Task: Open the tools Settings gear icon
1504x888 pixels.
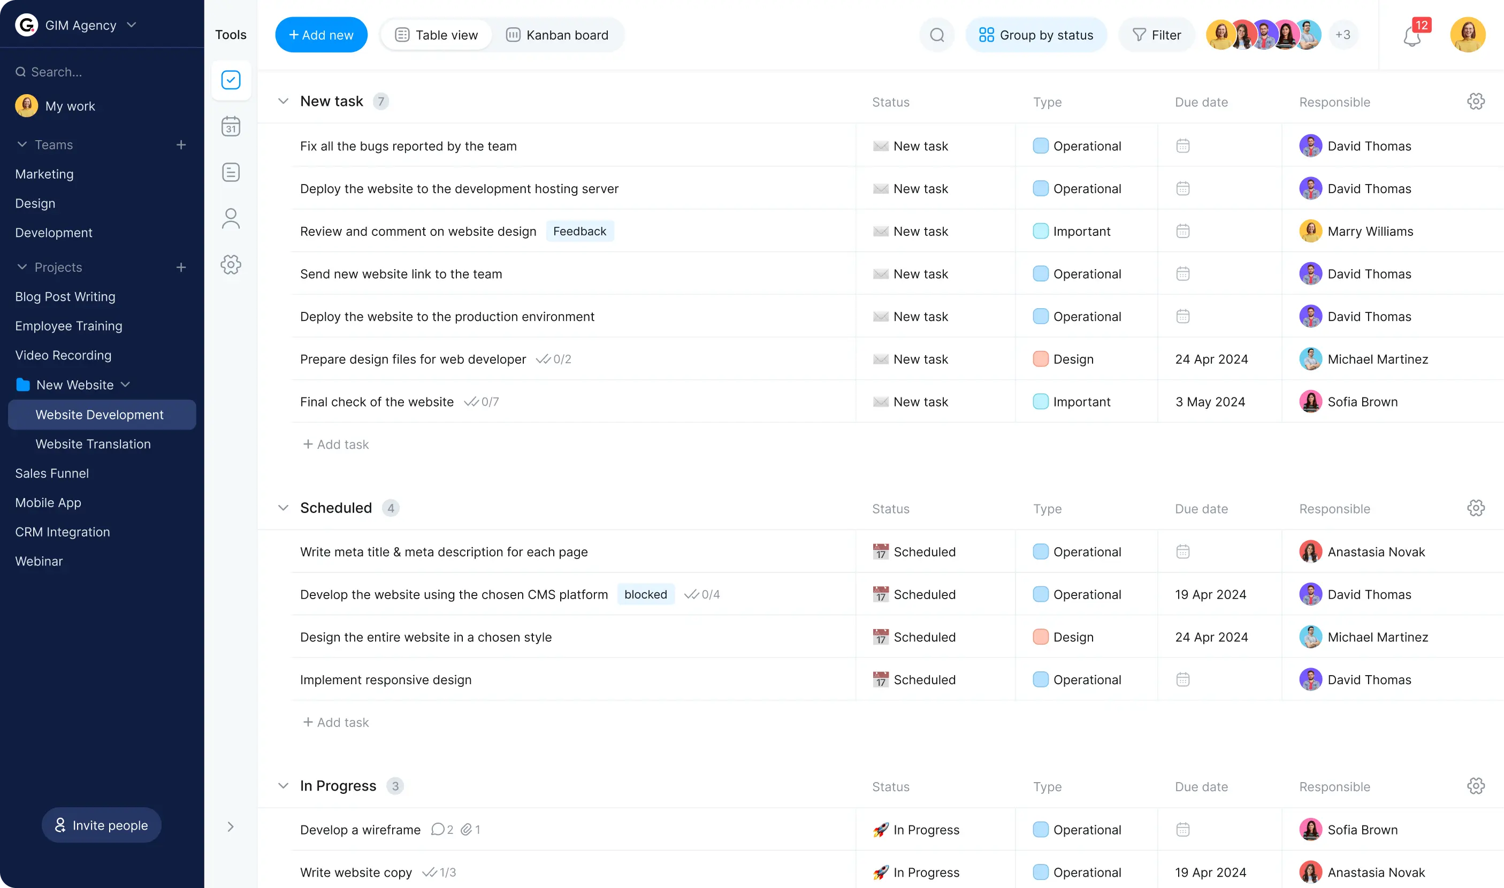Action: [231, 264]
